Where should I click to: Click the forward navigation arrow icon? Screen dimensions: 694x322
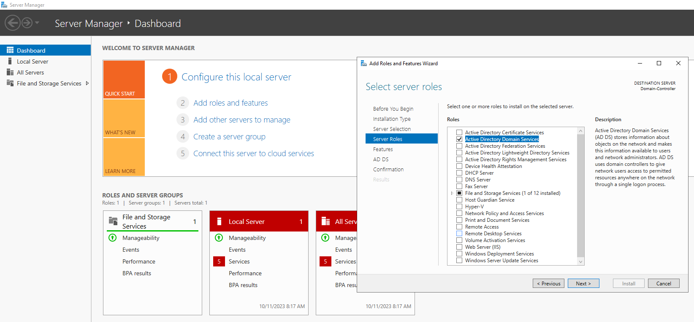tap(27, 23)
